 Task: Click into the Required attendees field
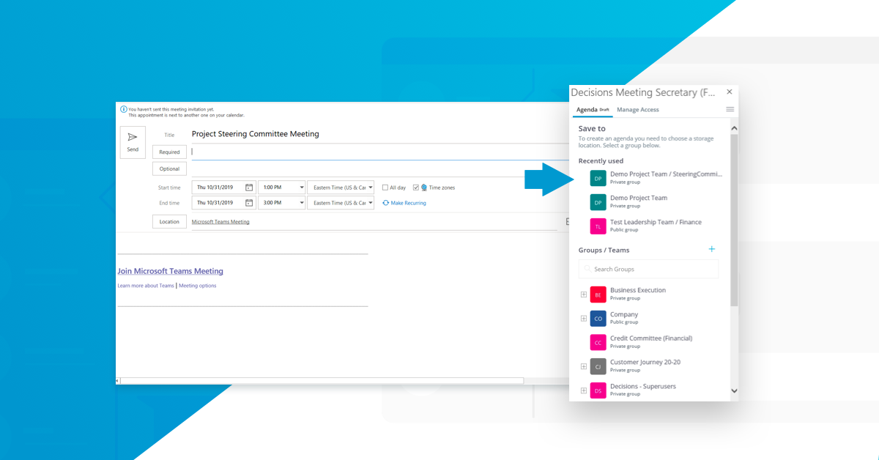click(380, 152)
